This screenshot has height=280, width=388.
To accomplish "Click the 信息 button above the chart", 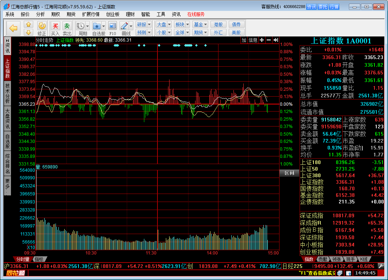I will pos(253,40).
